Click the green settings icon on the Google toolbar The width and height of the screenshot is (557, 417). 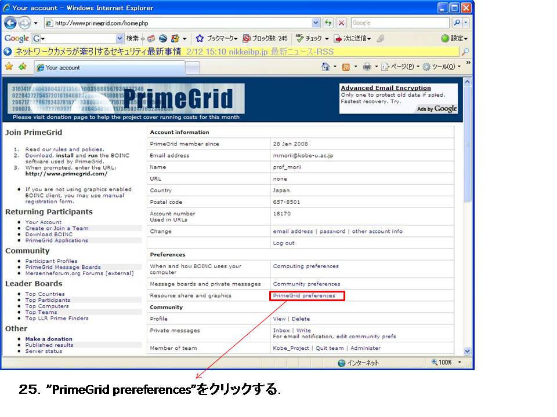click(x=445, y=38)
